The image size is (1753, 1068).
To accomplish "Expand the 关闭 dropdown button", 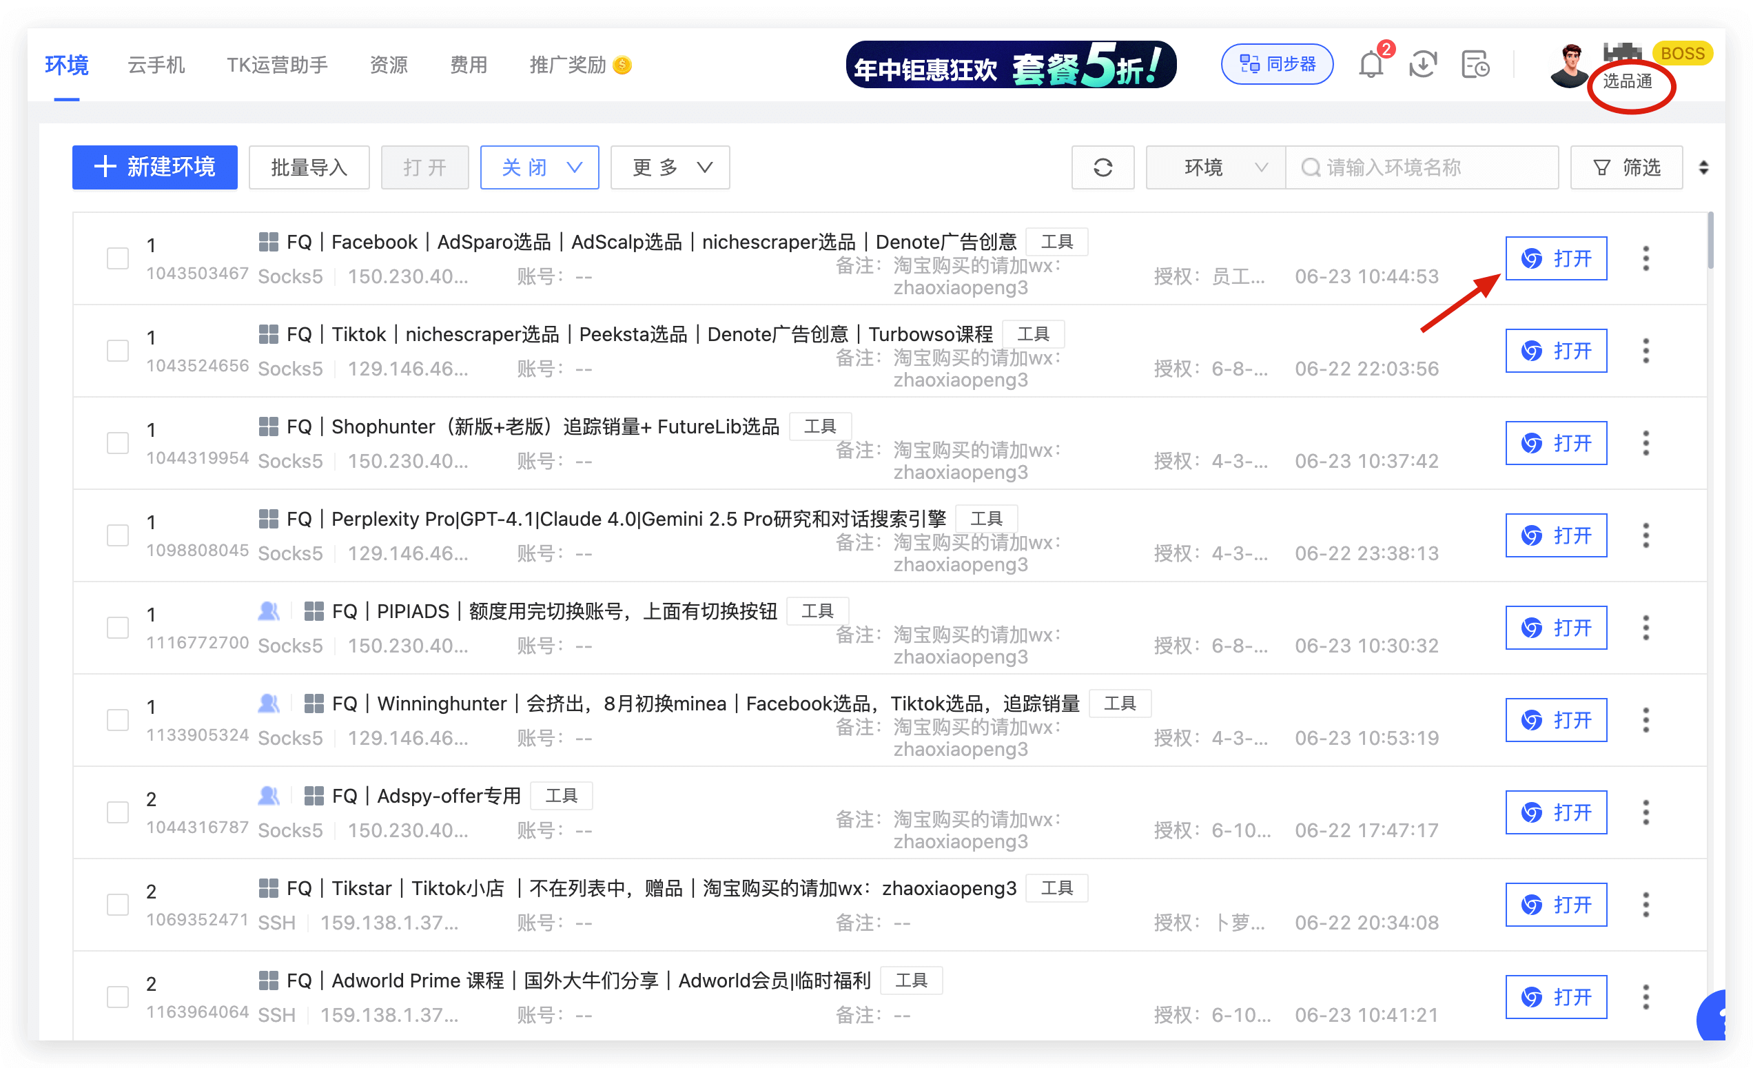I will pyautogui.click(x=540, y=168).
